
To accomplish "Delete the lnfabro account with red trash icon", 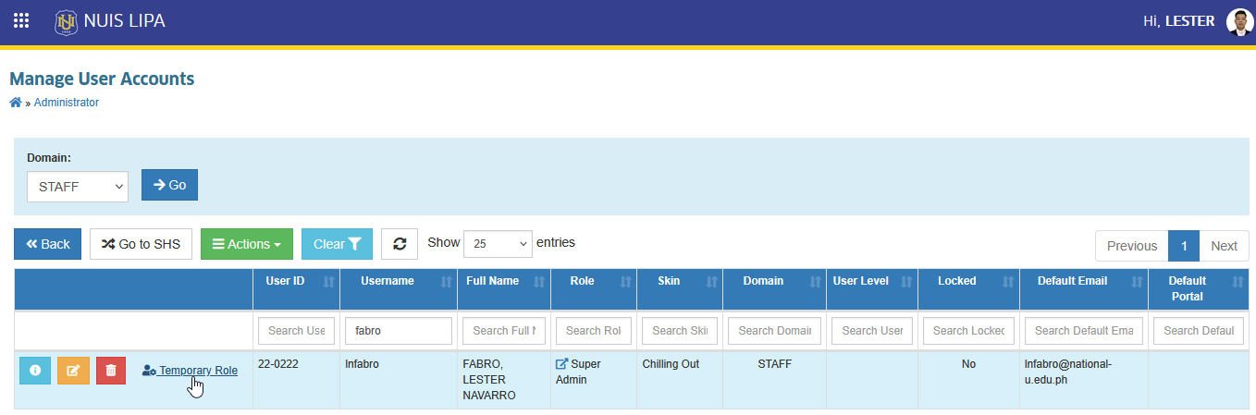I will pyautogui.click(x=111, y=371).
